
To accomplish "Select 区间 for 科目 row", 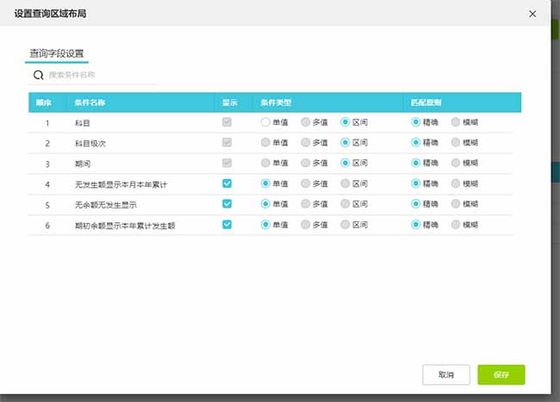I will click(345, 122).
